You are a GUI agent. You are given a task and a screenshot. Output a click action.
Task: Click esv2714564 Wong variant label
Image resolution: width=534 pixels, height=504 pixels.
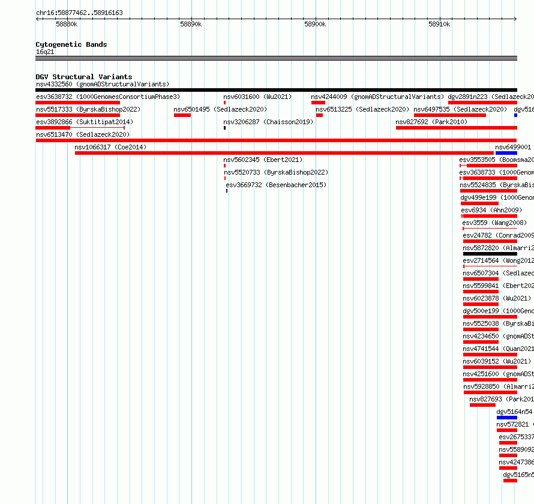498,260
